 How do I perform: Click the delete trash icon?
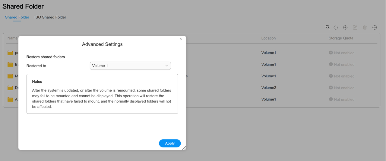click(x=365, y=27)
